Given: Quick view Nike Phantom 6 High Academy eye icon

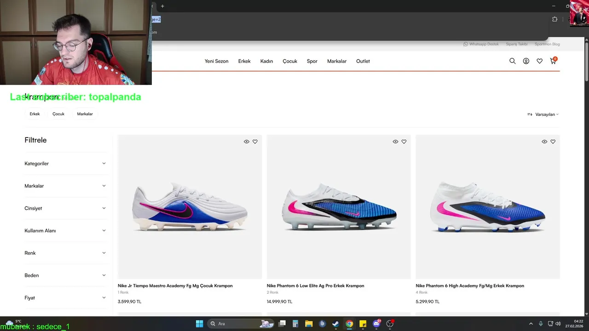Looking at the screenshot, I should point(544,142).
